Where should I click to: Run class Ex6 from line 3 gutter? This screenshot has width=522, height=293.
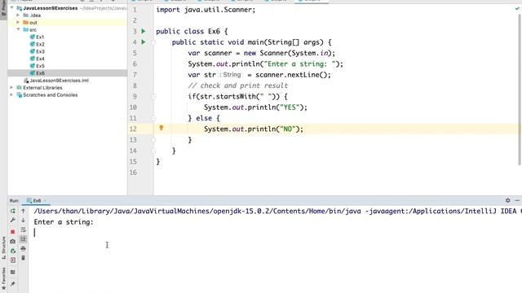144,31
